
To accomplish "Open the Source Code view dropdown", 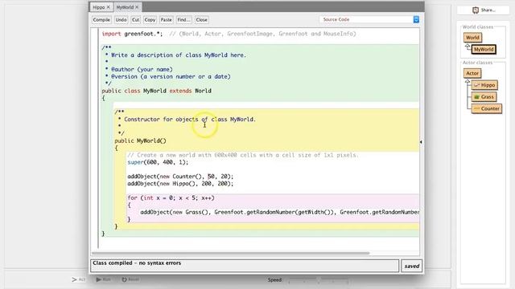I will coord(369,19).
